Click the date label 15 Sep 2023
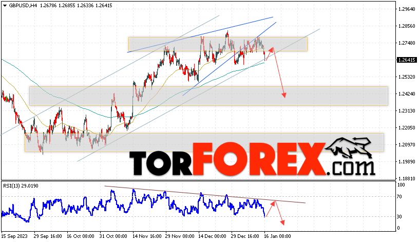Screen dimensions: 419x242 point(14,236)
